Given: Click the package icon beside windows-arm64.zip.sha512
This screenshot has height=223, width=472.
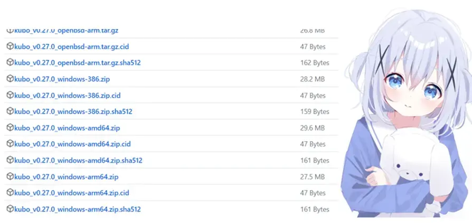Looking at the screenshot, I should [10, 209].
